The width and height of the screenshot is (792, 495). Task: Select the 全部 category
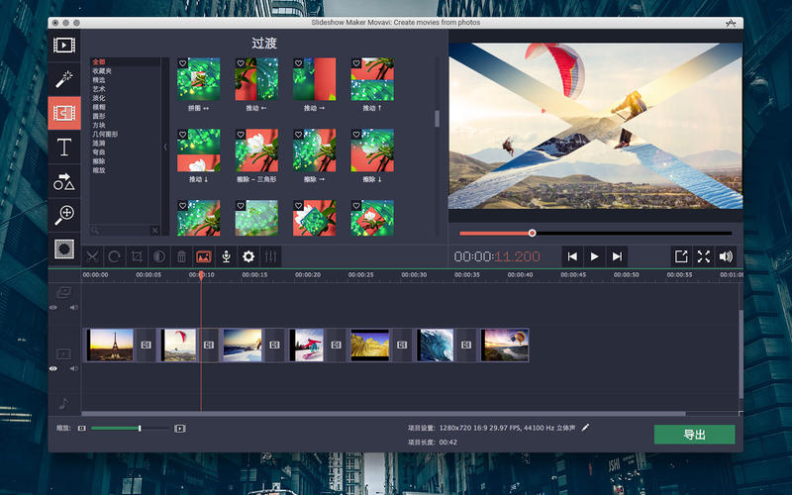coord(99,61)
